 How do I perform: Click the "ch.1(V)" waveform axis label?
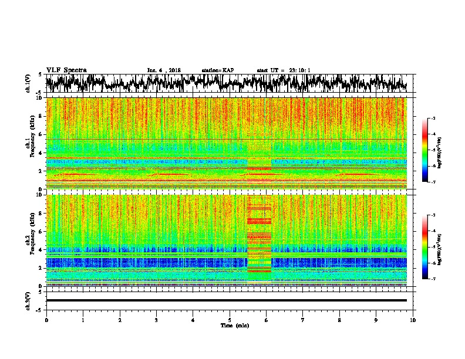click(x=28, y=83)
